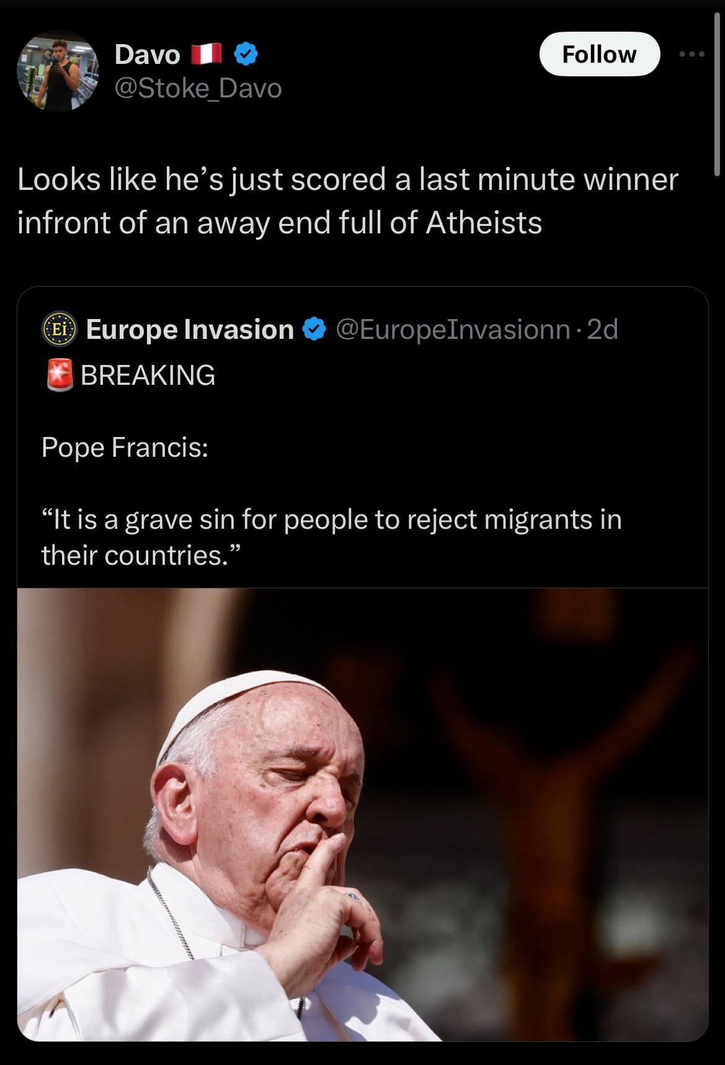This screenshot has width=725, height=1065.
Task: Click the flag emoji next to Davo
Action: 207,55
